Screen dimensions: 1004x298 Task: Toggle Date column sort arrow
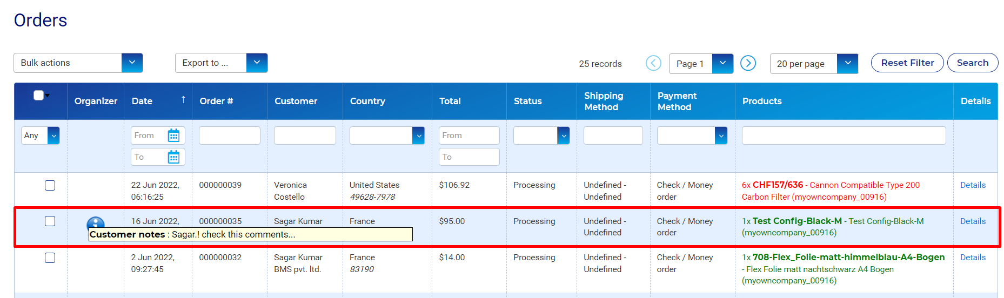click(183, 99)
